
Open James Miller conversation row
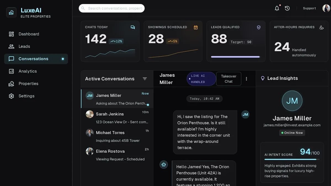117,99
